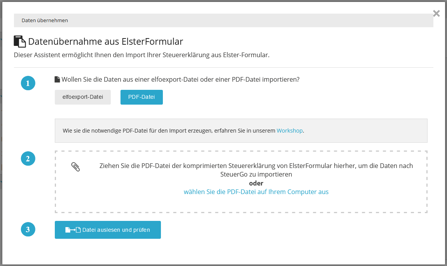
Task: Select the step 1 number circle
Action: [x=28, y=83]
